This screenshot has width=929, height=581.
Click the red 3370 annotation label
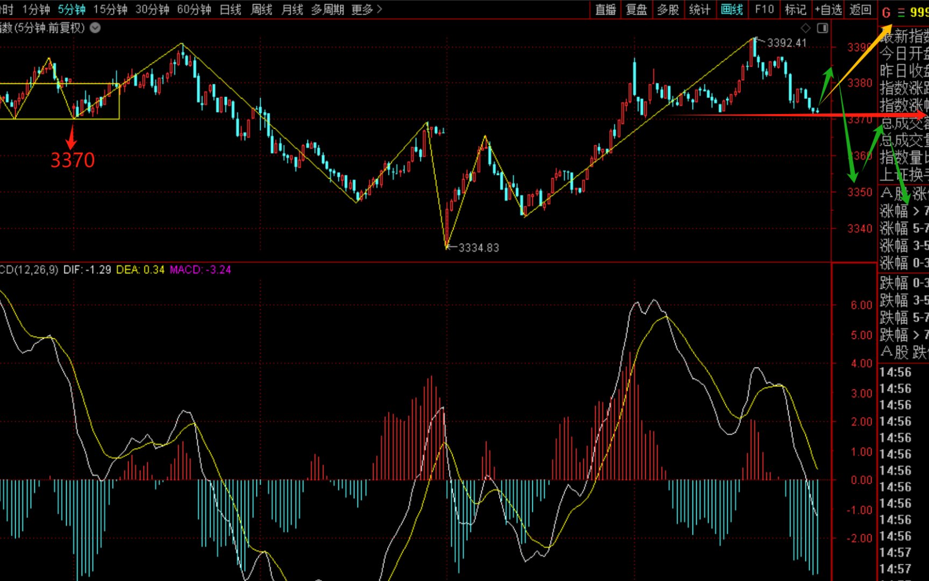click(73, 160)
